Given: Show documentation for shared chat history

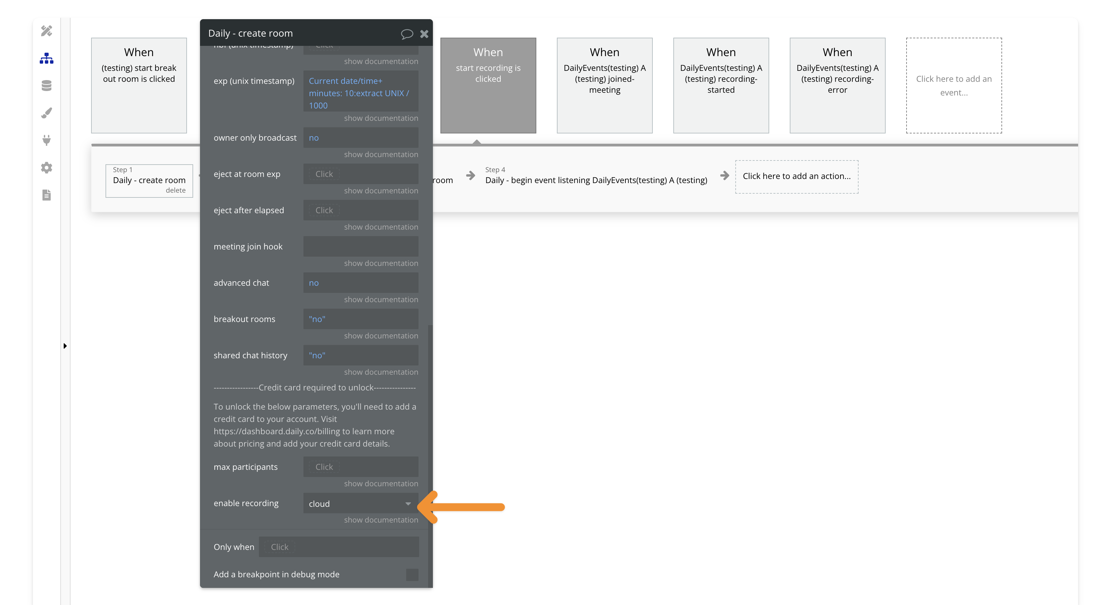Looking at the screenshot, I should [381, 371].
